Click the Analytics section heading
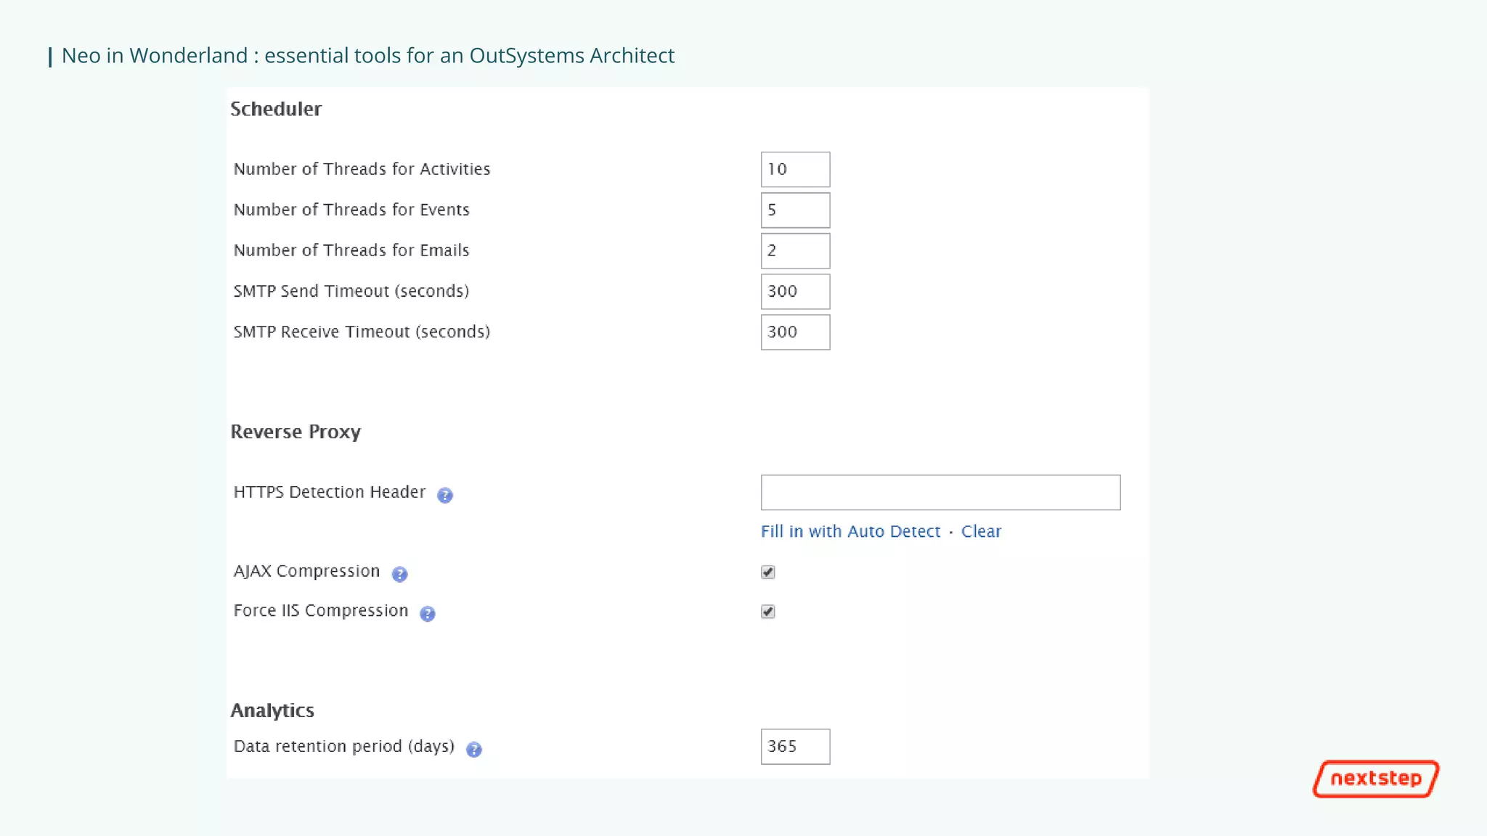 pyautogui.click(x=272, y=710)
